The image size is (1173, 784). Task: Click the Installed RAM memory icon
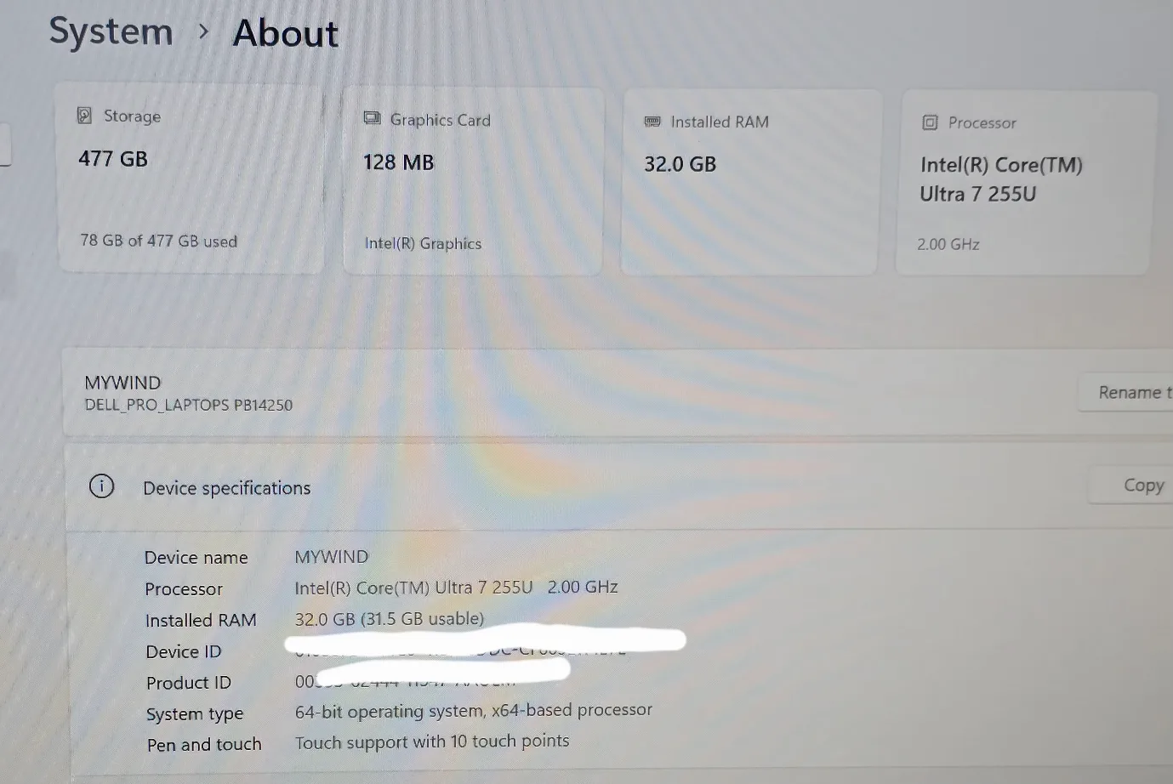tap(652, 121)
